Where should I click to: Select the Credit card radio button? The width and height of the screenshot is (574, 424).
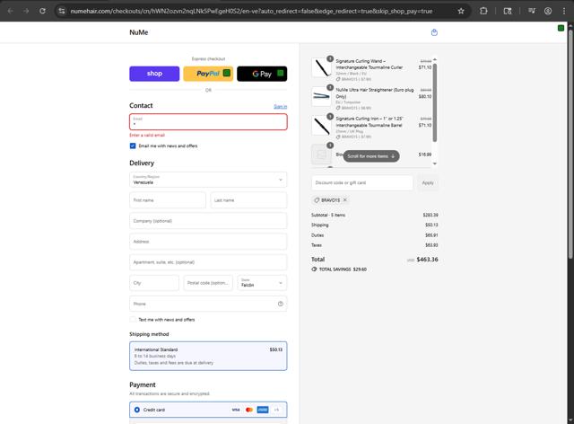point(137,410)
